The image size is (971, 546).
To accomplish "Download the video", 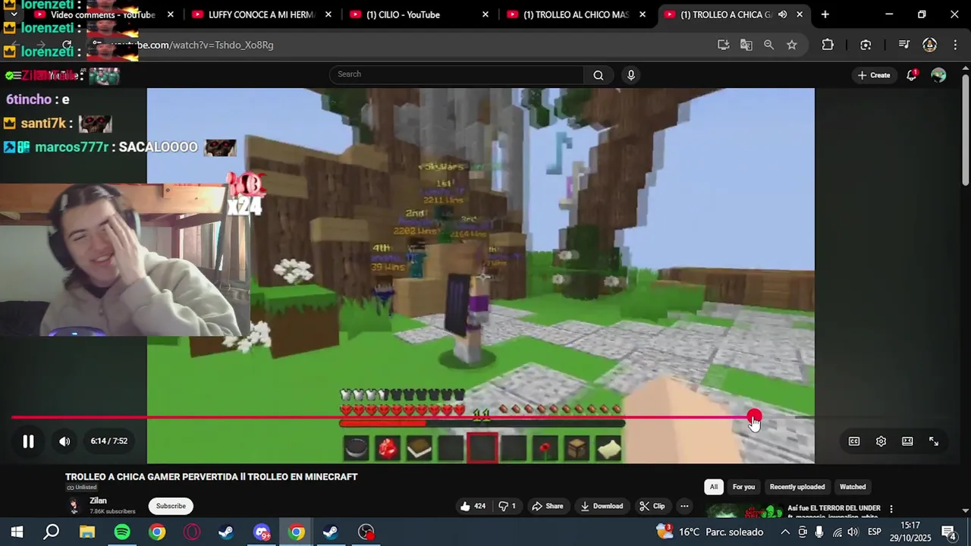I will 602,506.
